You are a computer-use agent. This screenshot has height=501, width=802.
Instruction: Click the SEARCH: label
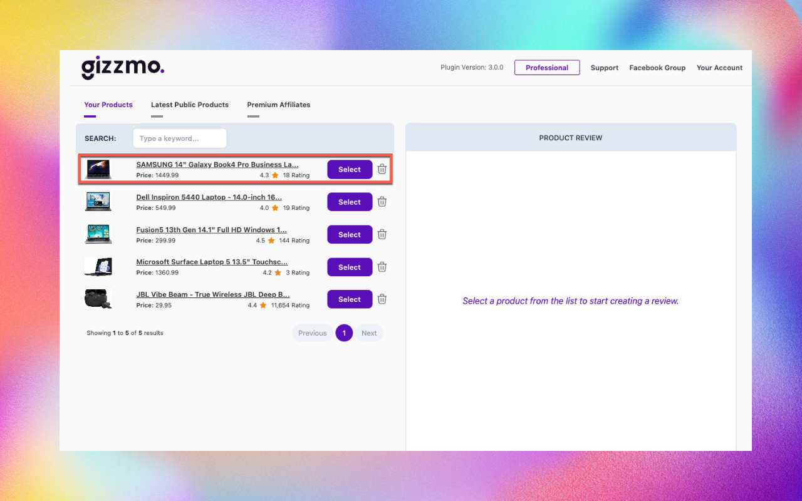100,138
